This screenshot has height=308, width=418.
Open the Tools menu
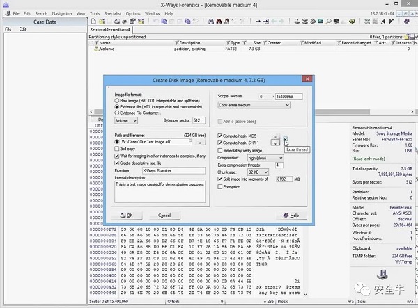pyautogui.click(x=95, y=14)
